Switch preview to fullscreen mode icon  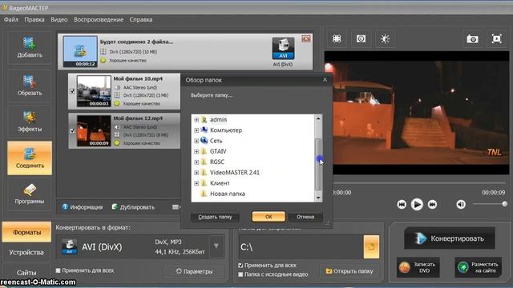496,39
